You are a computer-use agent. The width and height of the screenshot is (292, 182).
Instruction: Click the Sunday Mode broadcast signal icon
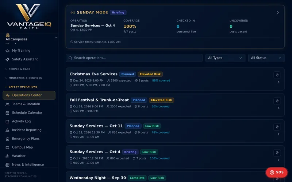pyautogui.click(x=73, y=12)
